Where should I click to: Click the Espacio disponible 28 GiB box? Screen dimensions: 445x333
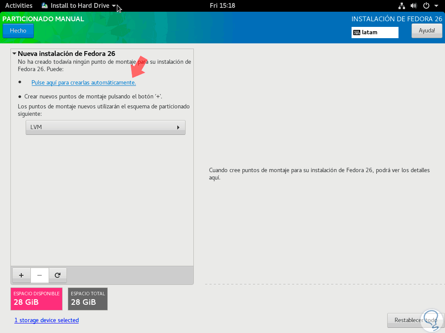[37, 299]
